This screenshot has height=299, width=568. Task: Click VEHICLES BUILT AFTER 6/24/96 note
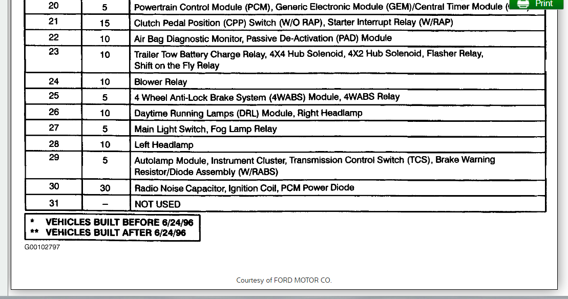[116, 233]
